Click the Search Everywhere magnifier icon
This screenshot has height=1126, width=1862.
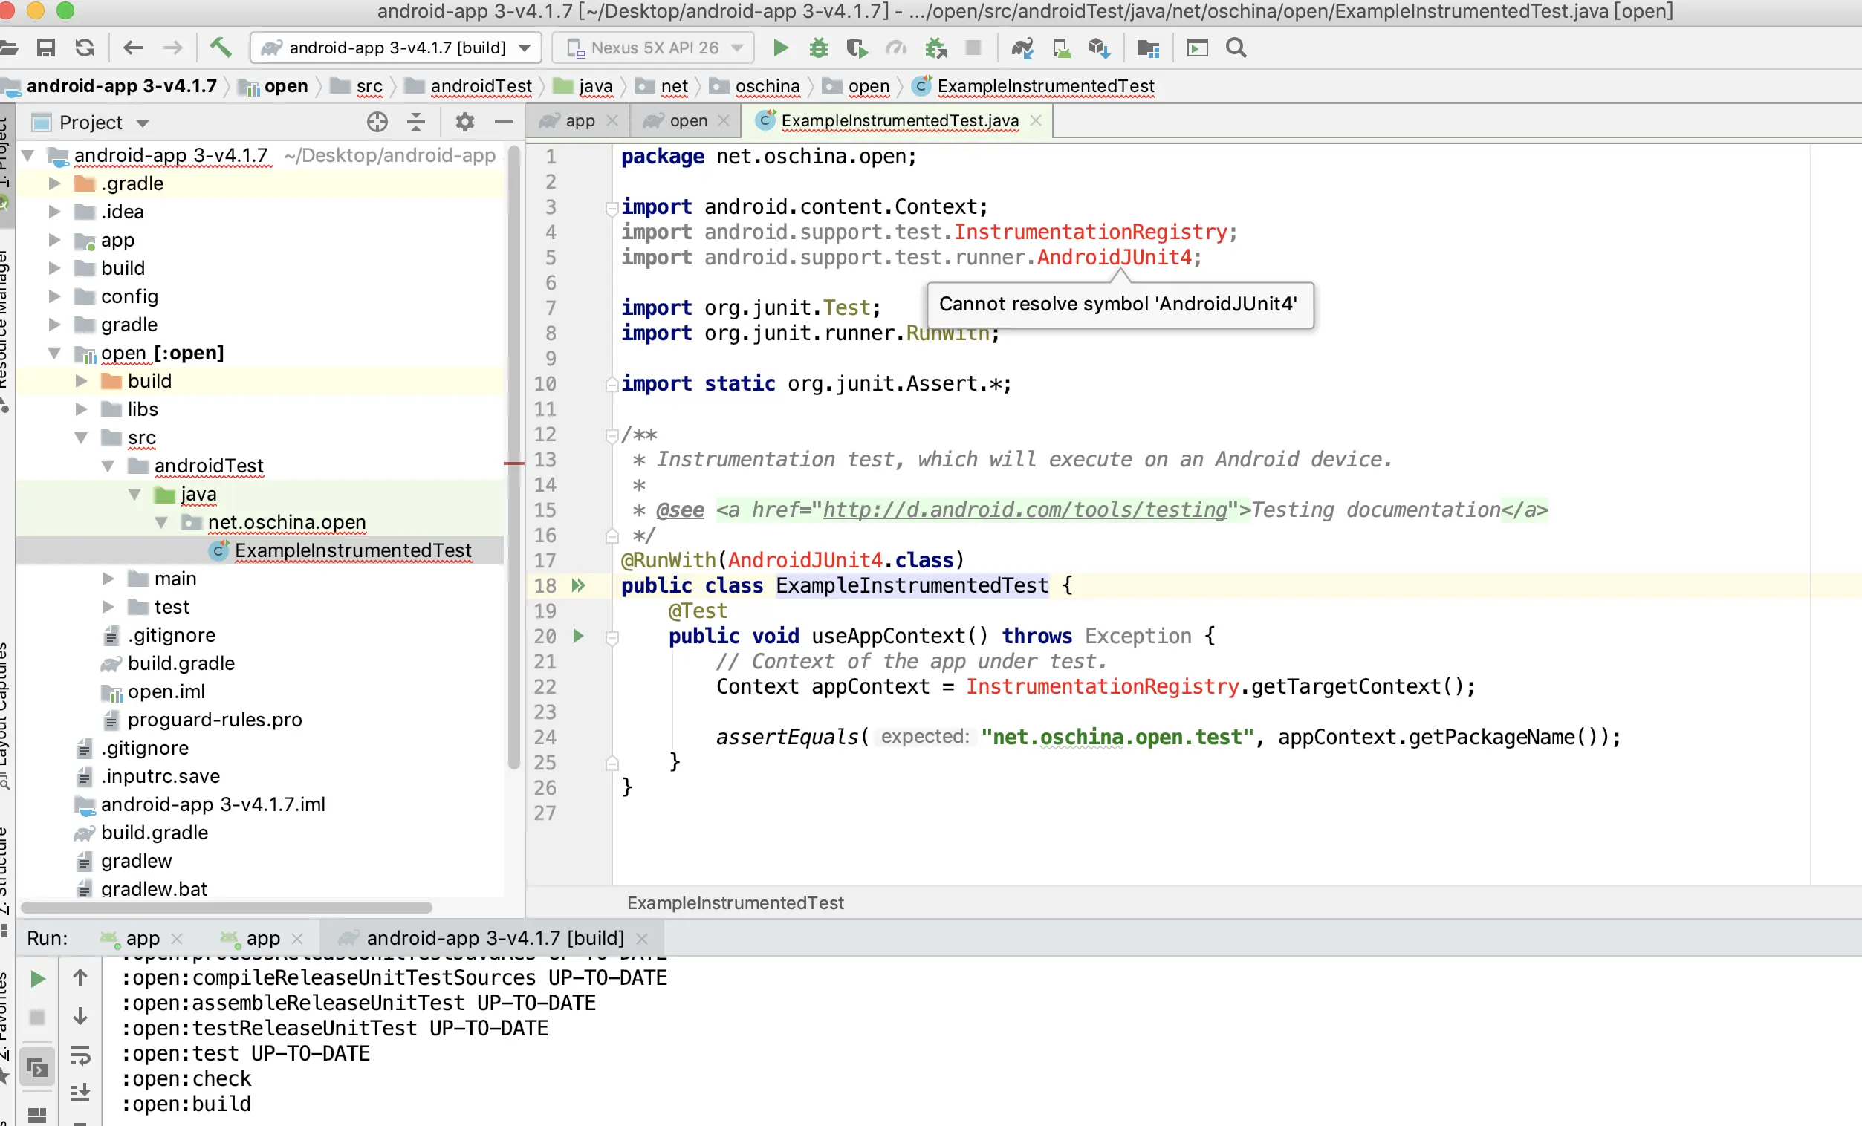tap(1236, 48)
